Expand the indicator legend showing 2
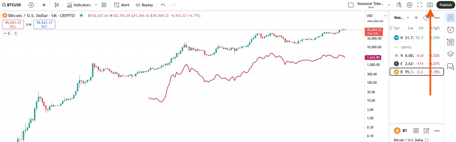Image resolution: width=456 pixels, height=142 pixels. [x=7, y=34]
